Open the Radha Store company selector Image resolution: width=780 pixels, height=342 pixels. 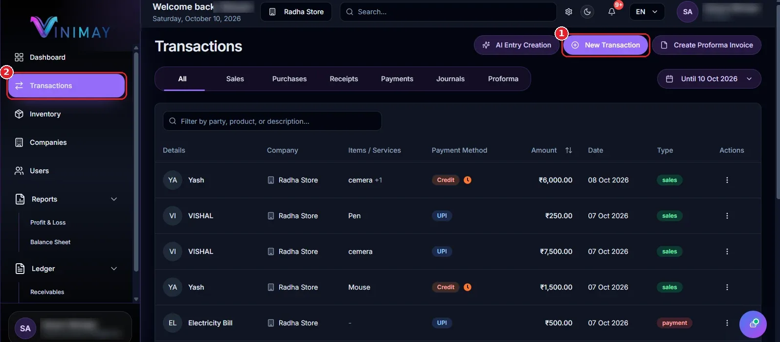[x=296, y=12]
